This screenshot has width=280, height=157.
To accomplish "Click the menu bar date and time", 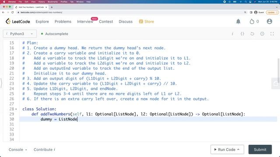I will coord(267,2).
